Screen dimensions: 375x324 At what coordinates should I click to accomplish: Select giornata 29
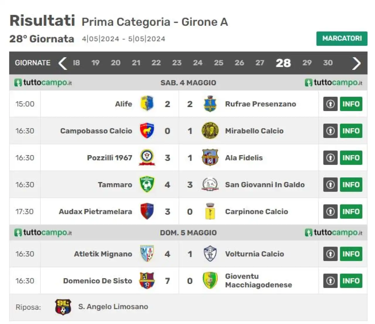pos(307,63)
